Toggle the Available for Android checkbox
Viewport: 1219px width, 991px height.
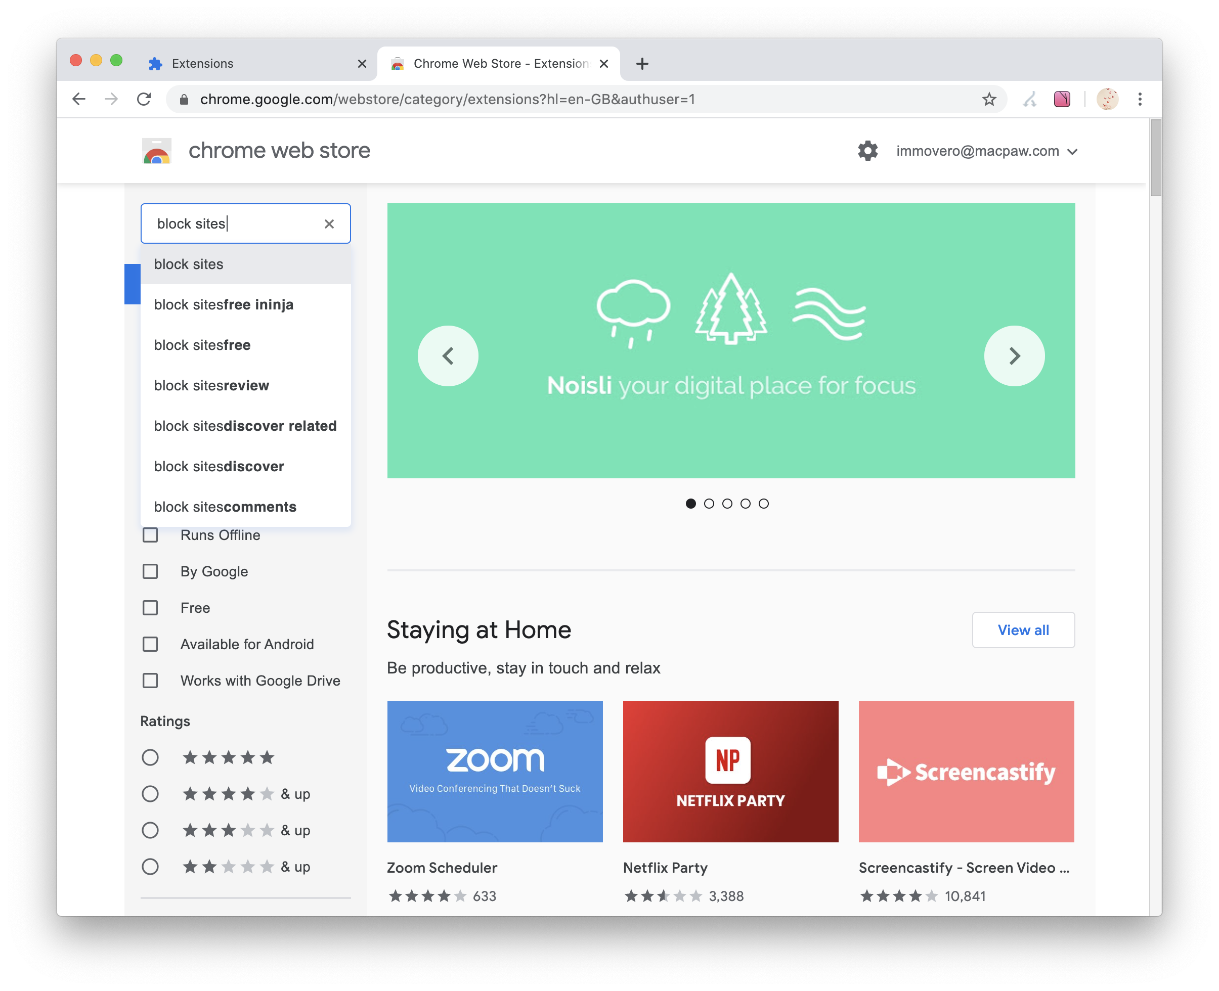coord(150,644)
